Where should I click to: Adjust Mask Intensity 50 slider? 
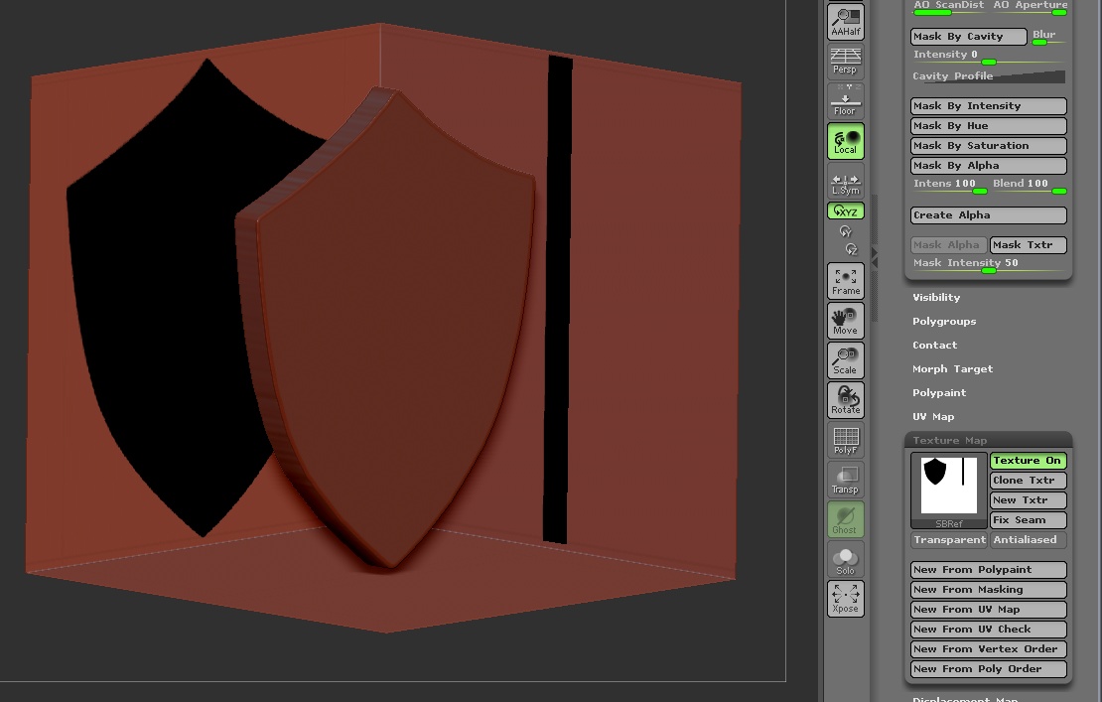pyautogui.click(x=988, y=264)
